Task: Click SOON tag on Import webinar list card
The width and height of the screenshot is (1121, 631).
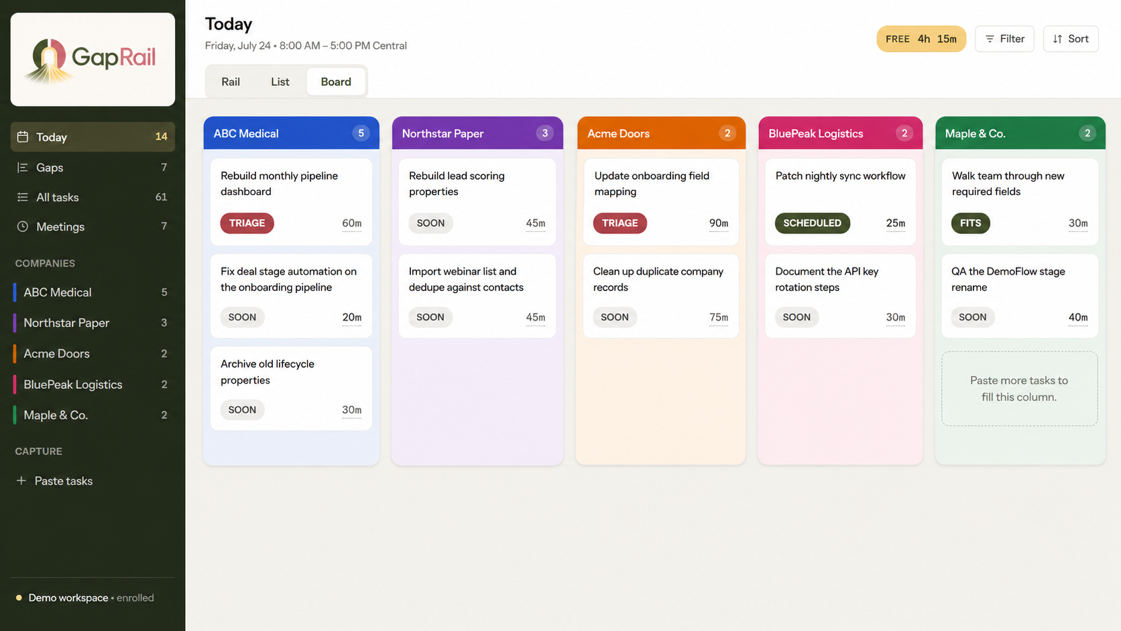Action: coord(430,317)
